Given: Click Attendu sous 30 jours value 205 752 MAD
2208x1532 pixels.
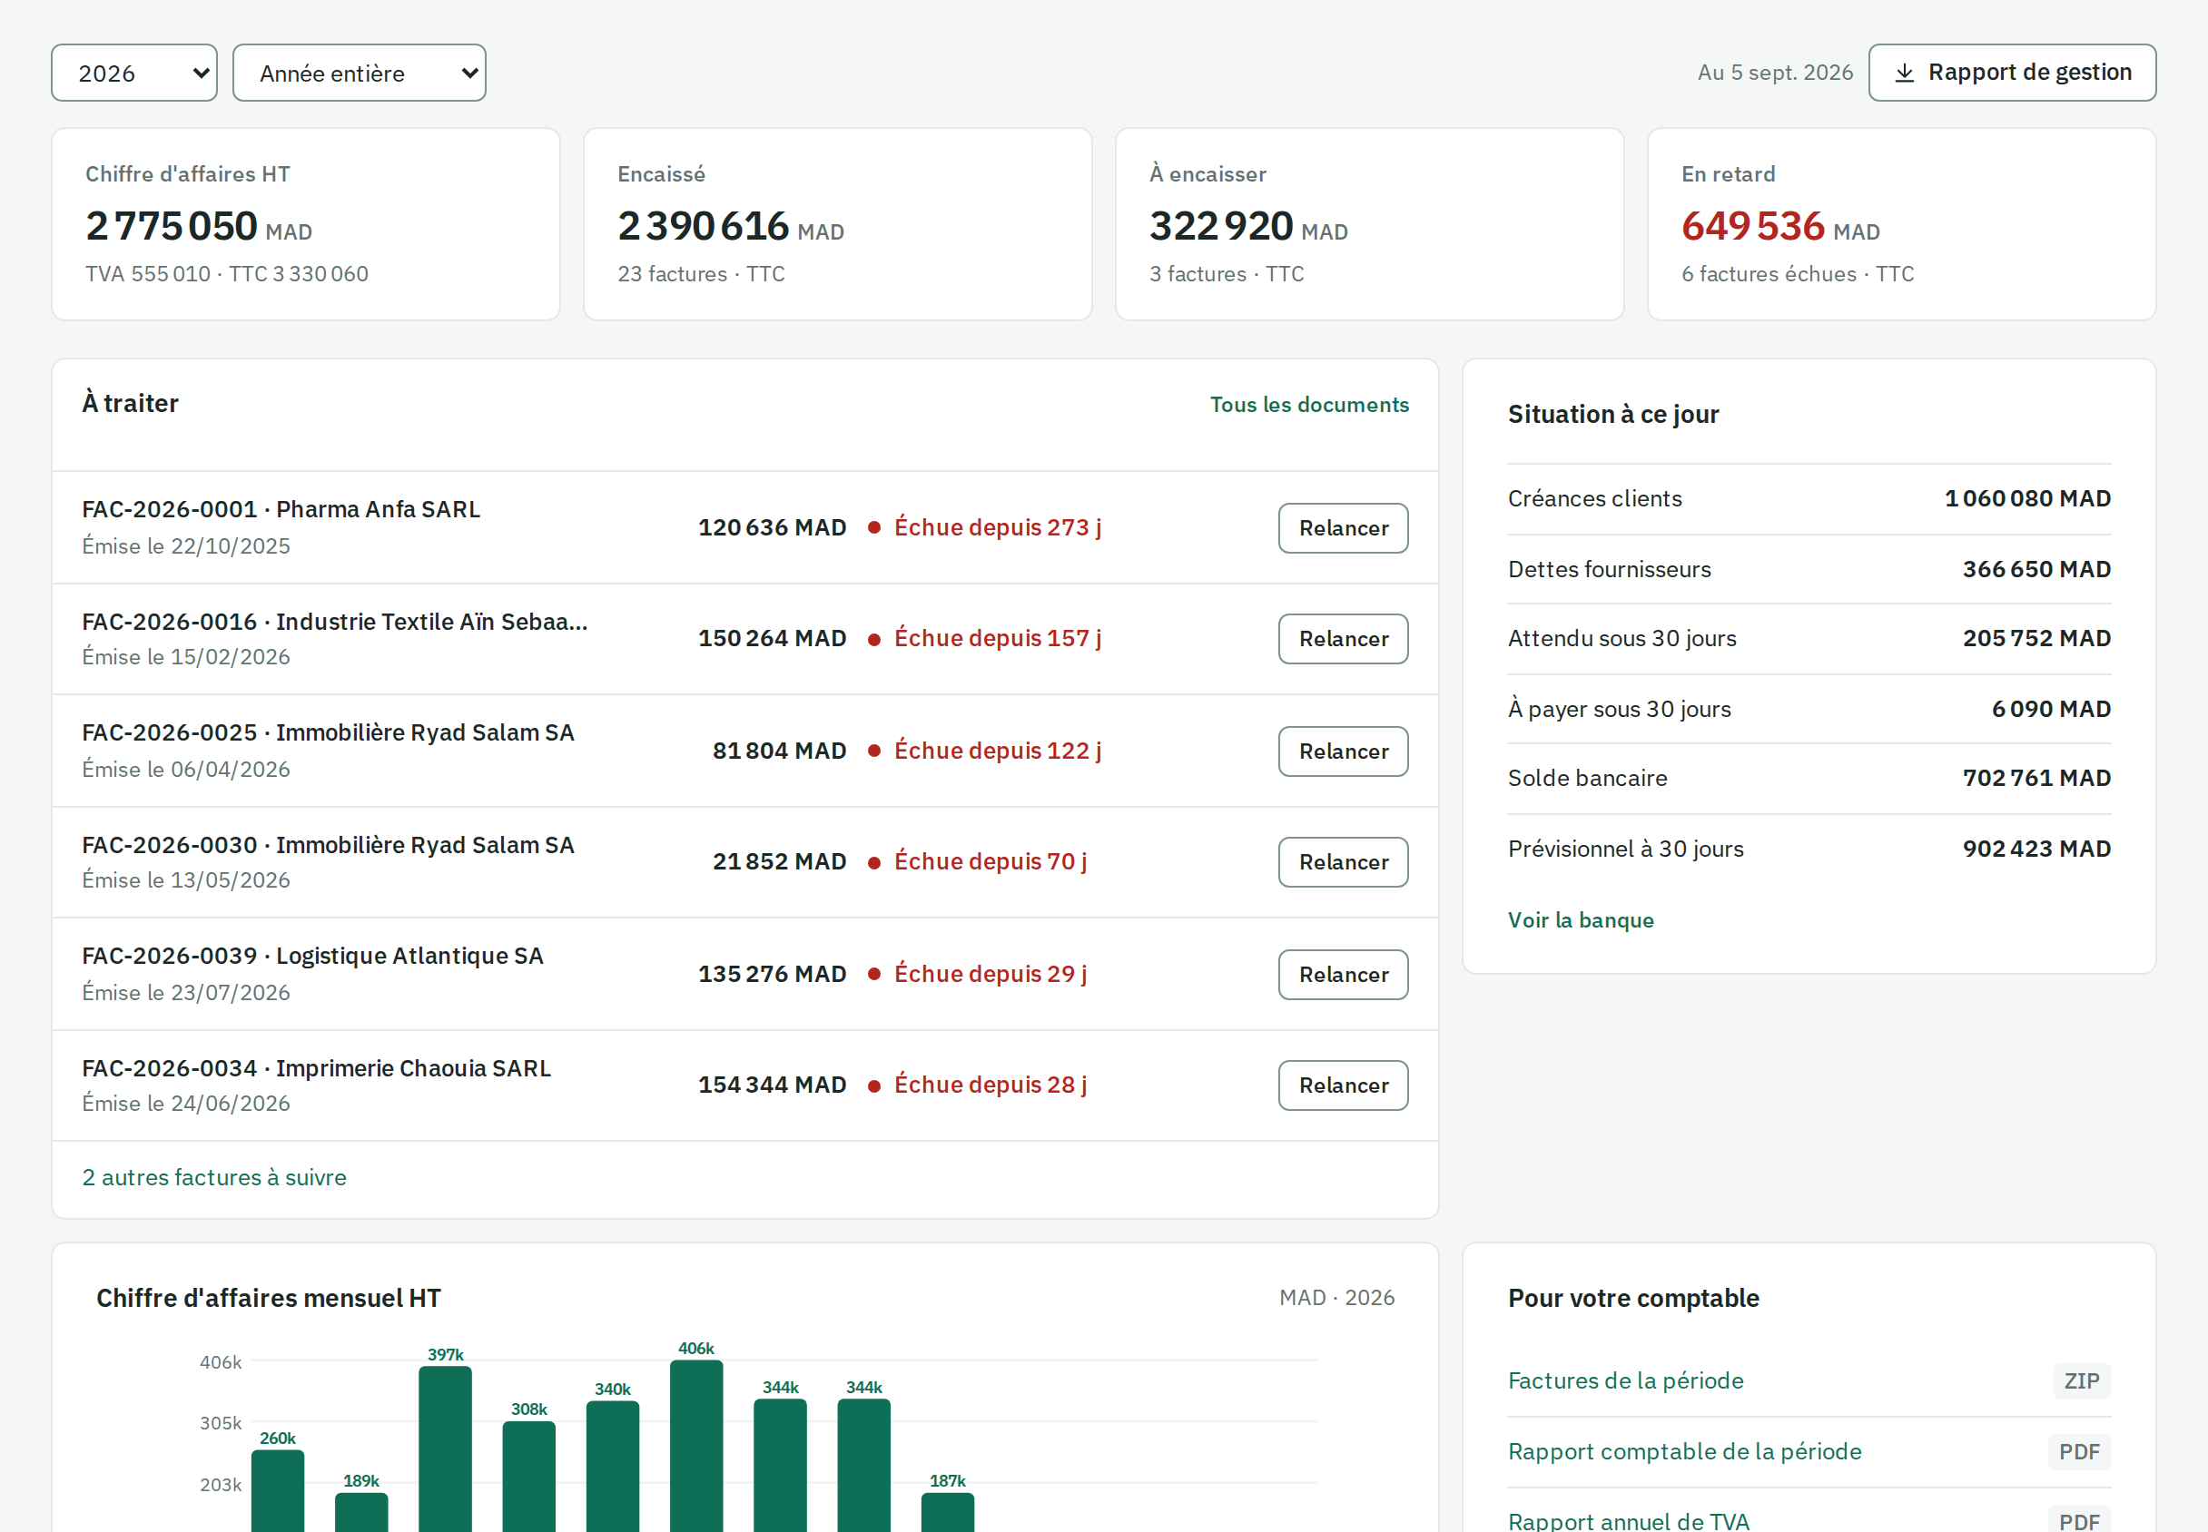Looking at the screenshot, I should [x=2036, y=639].
